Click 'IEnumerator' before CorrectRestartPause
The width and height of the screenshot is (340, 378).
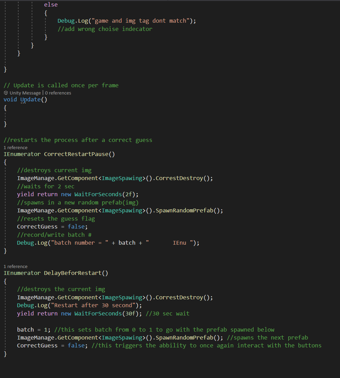pyautogui.click(x=22, y=154)
